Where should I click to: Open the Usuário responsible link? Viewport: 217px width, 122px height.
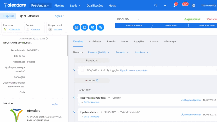(x=58, y=30)
